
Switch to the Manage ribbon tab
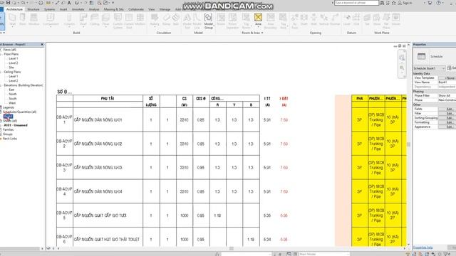click(165, 9)
